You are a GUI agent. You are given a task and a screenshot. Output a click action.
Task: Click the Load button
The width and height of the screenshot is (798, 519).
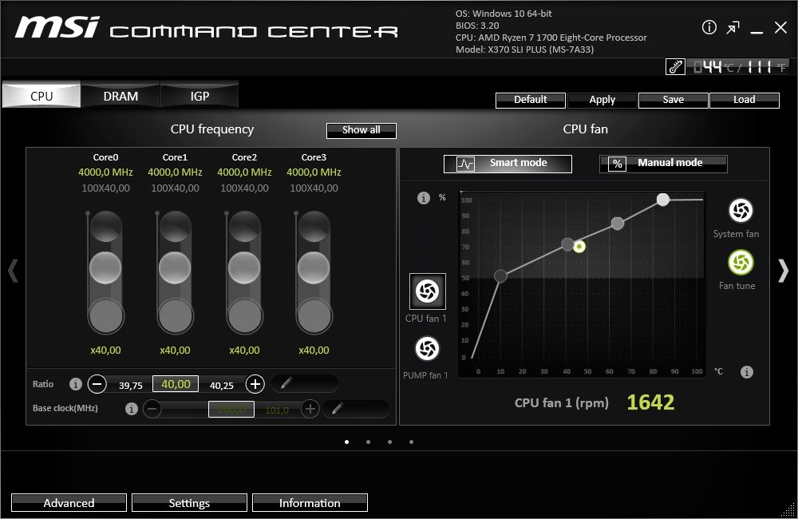click(744, 100)
